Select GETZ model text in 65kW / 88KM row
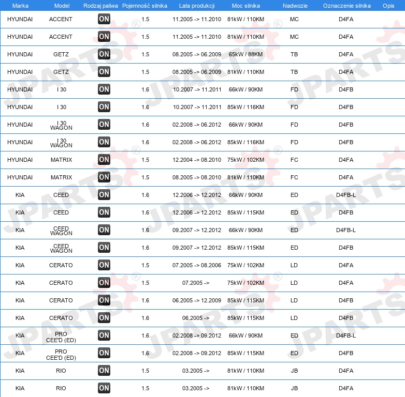Viewport: 405px width, 397px height. pyautogui.click(x=61, y=54)
